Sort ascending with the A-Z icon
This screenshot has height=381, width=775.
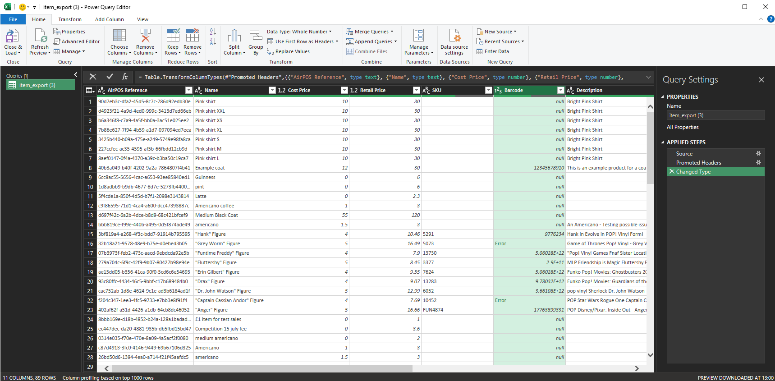(213, 32)
